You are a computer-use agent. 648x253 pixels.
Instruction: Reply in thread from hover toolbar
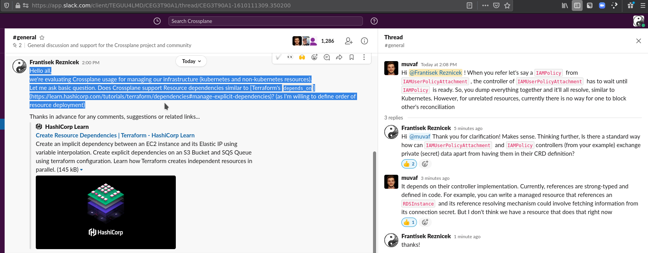[x=327, y=57]
